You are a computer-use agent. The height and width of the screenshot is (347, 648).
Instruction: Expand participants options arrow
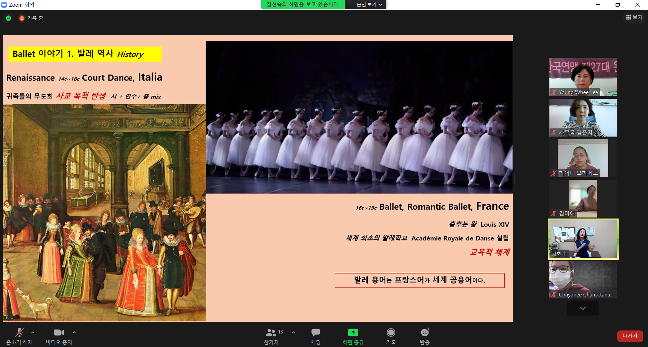[x=293, y=332]
